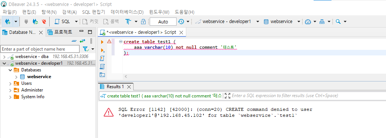The image size is (386, 138).
Task: Click the dashboard gauge icon in the toolbar
Action: pos(308,22)
